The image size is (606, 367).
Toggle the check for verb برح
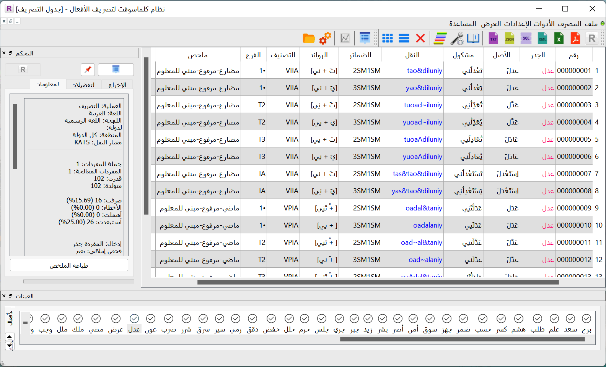[586, 318]
